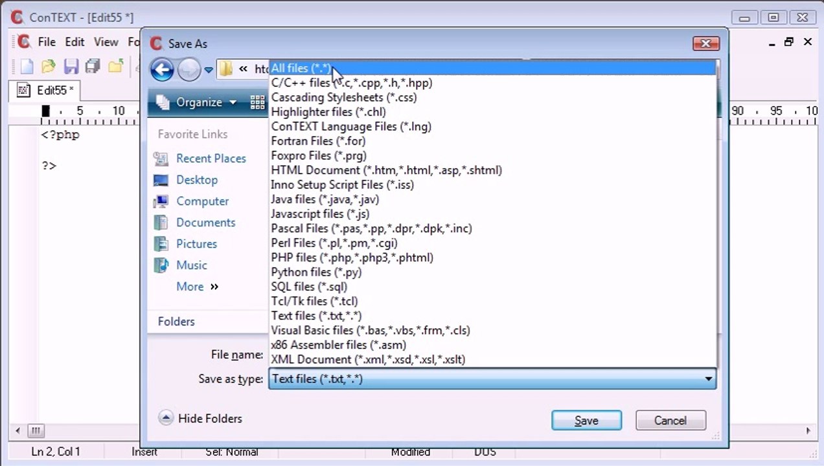This screenshot has width=824, height=466.
Task: Open the View menu
Action: [x=106, y=42]
